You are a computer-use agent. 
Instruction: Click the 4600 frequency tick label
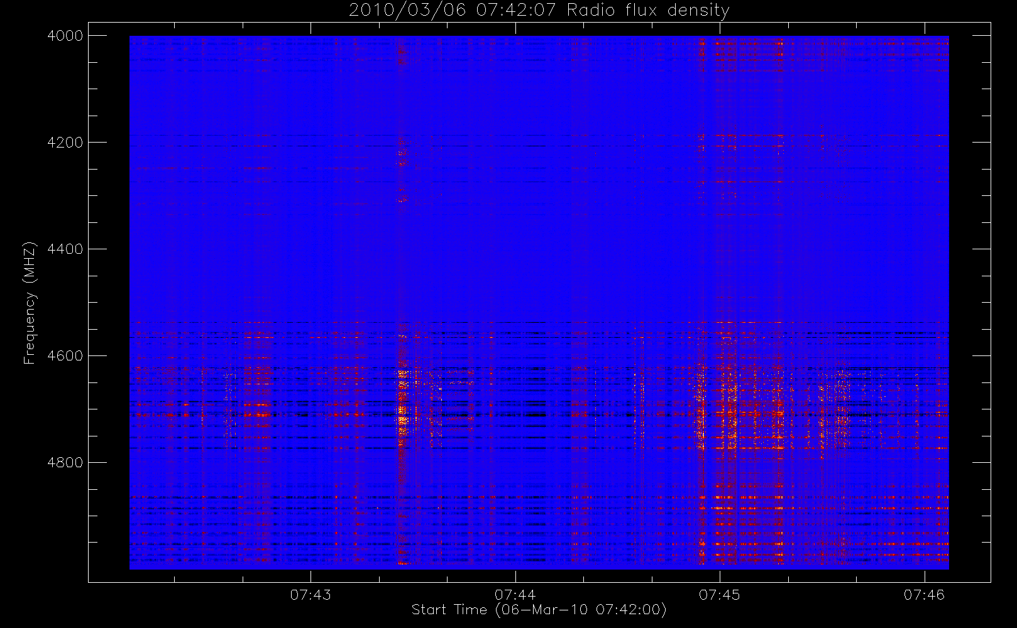click(65, 356)
